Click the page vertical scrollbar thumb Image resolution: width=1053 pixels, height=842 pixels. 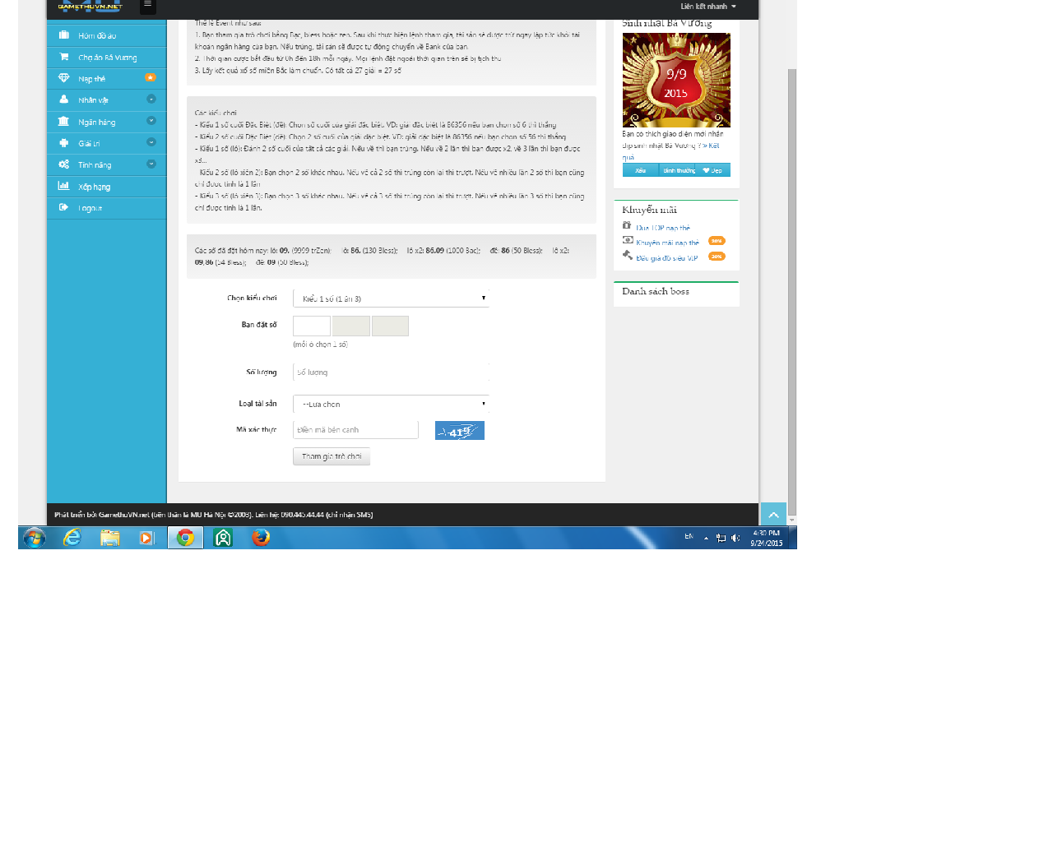792,291
